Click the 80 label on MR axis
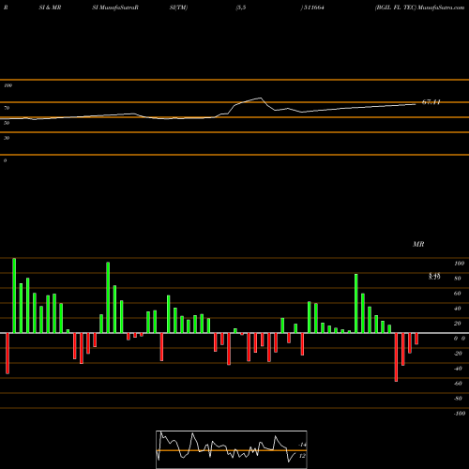This screenshot has width=469, height=469. 458,279
